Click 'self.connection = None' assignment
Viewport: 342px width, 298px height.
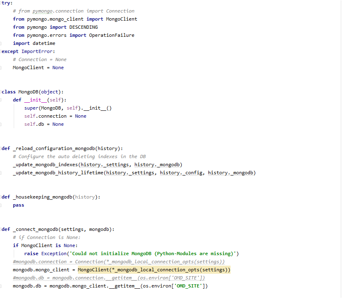tap(55, 116)
